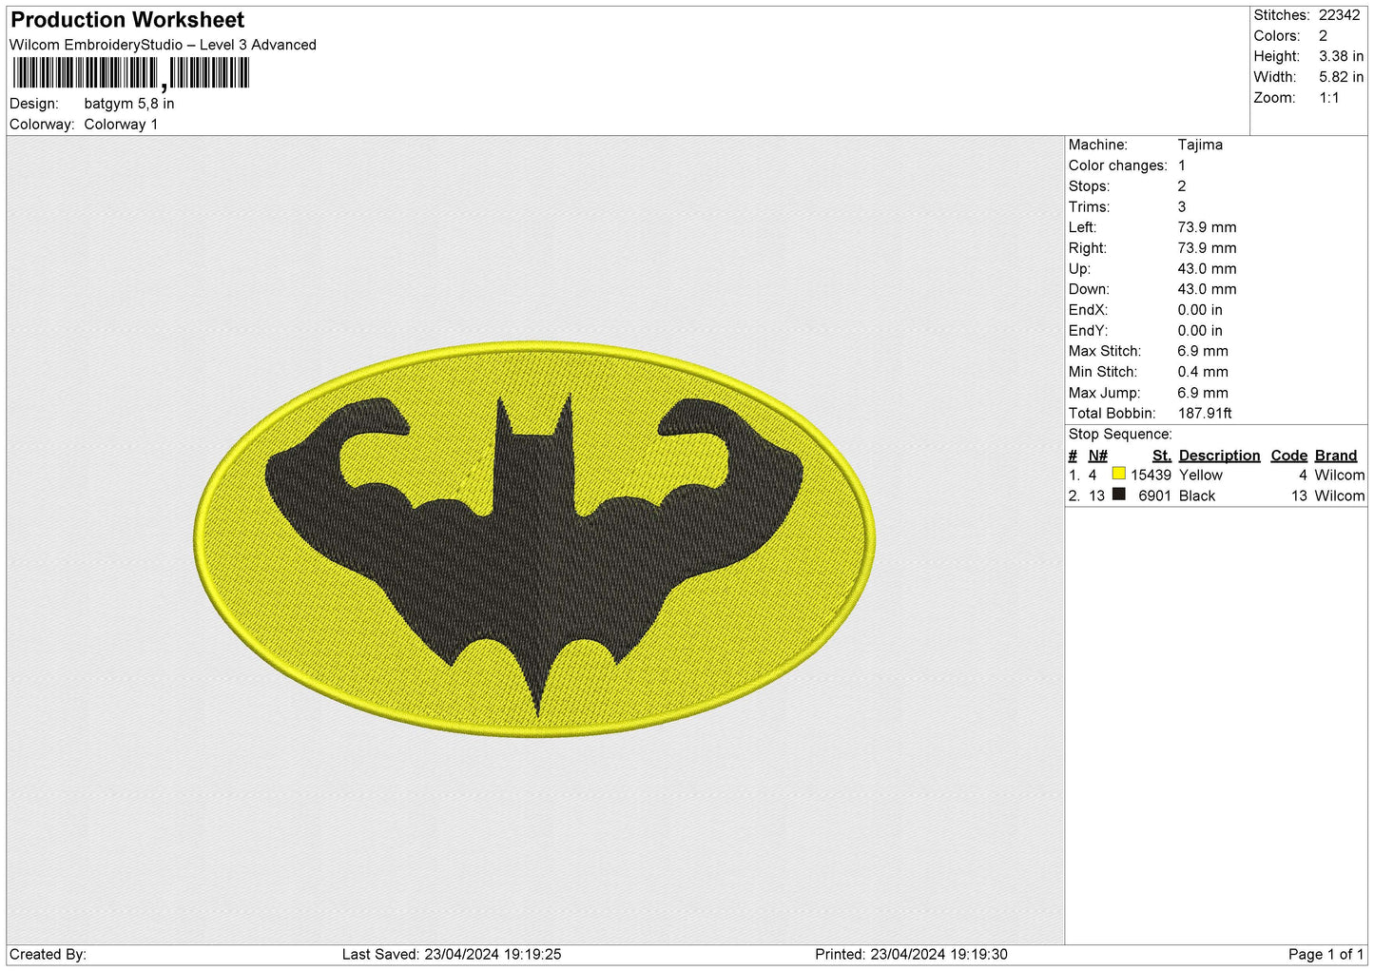The height and width of the screenshot is (971, 1374).
Task: Click the 'Created By:' footer label
Action: pos(48,955)
